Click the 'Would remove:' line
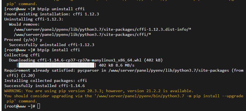Viewport: 246px width, 111px height. [24, 24]
